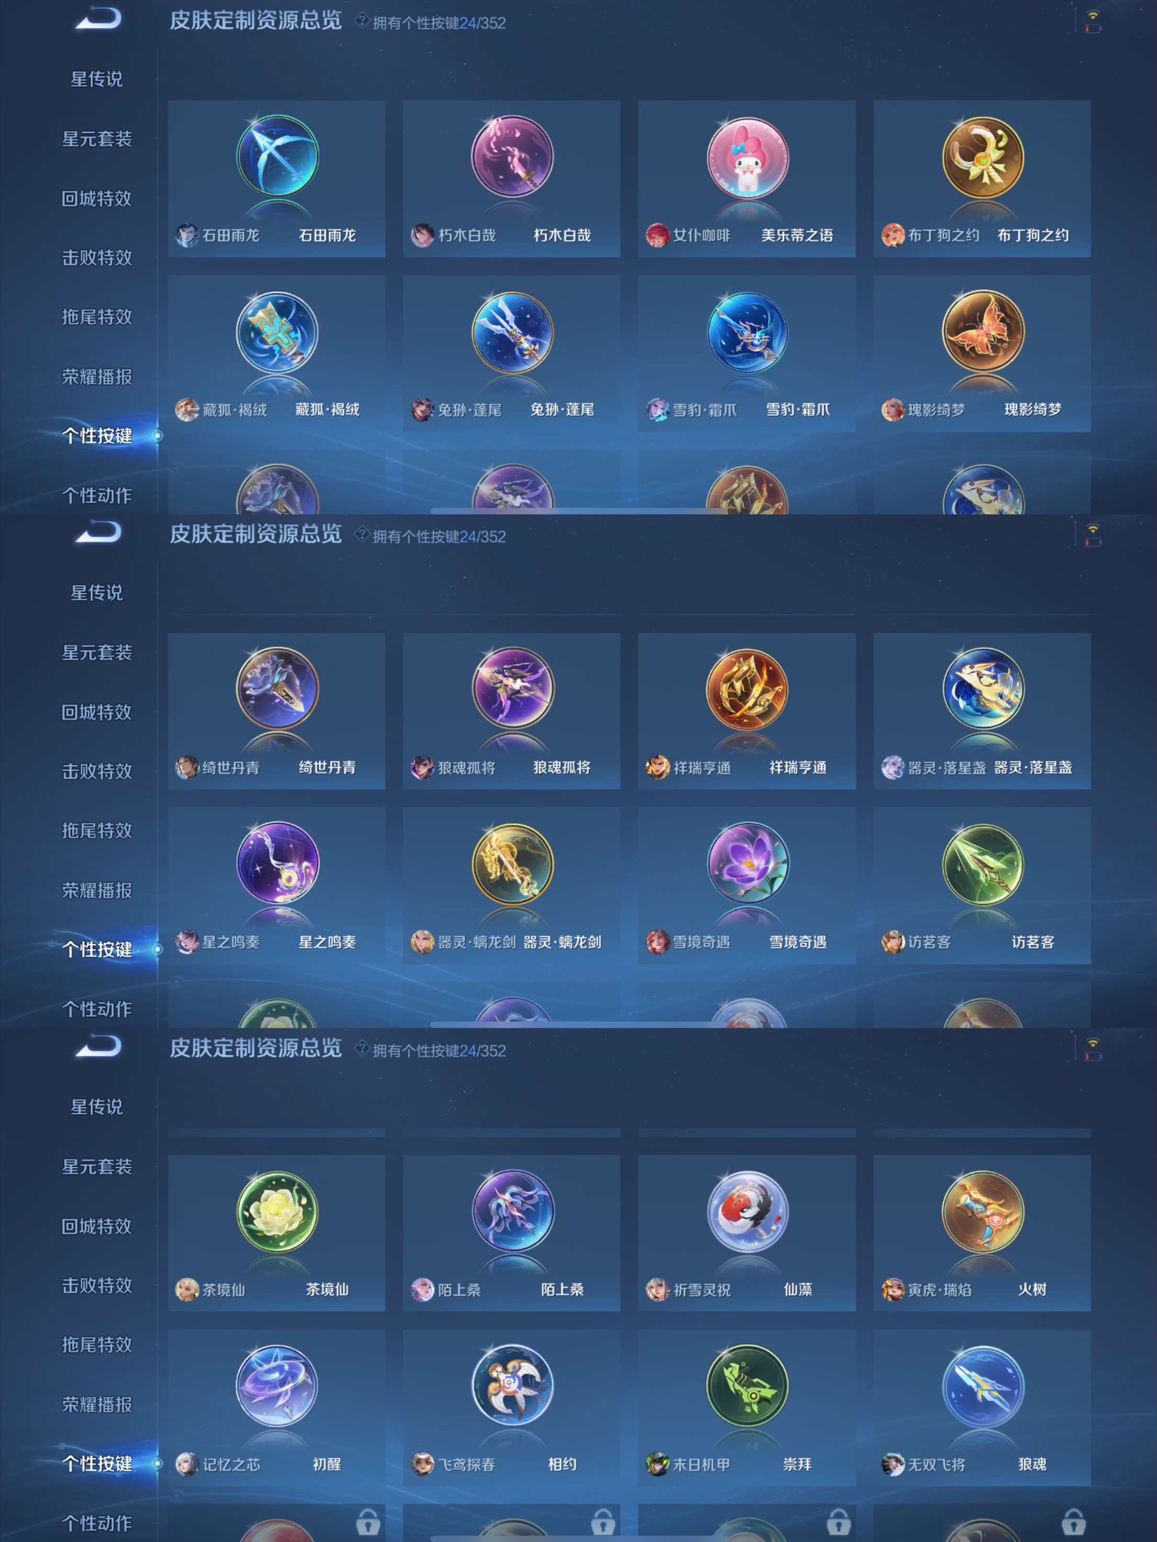Select the 崇拜 green mecha icon
This screenshot has height=1542, width=1157.
(748, 1386)
